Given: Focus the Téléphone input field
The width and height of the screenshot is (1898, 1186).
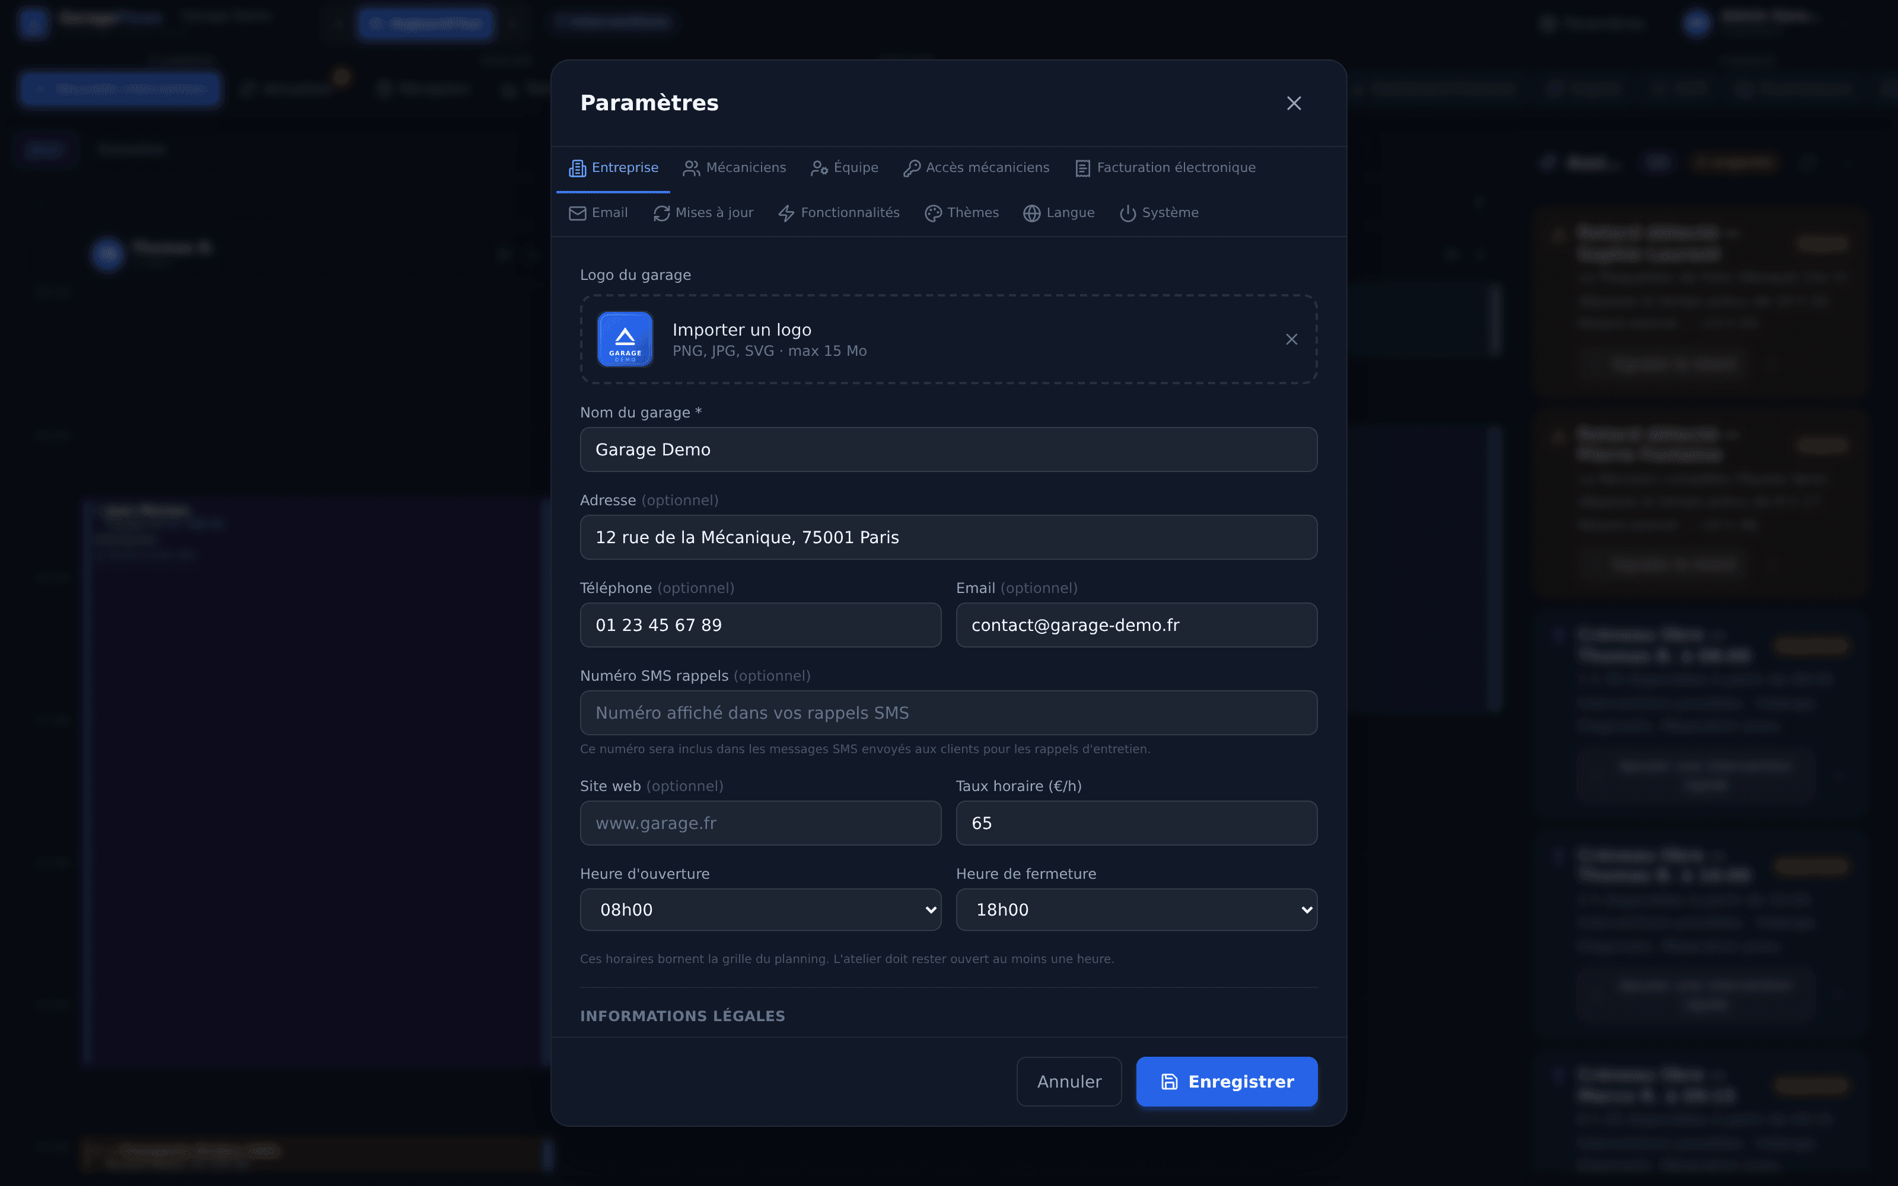Looking at the screenshot, I should point(760,625).
